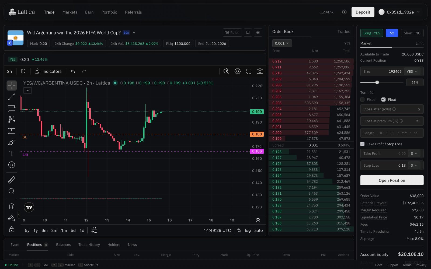
Task: Adjust the 5x leverage button
Action: pos(392,33)
